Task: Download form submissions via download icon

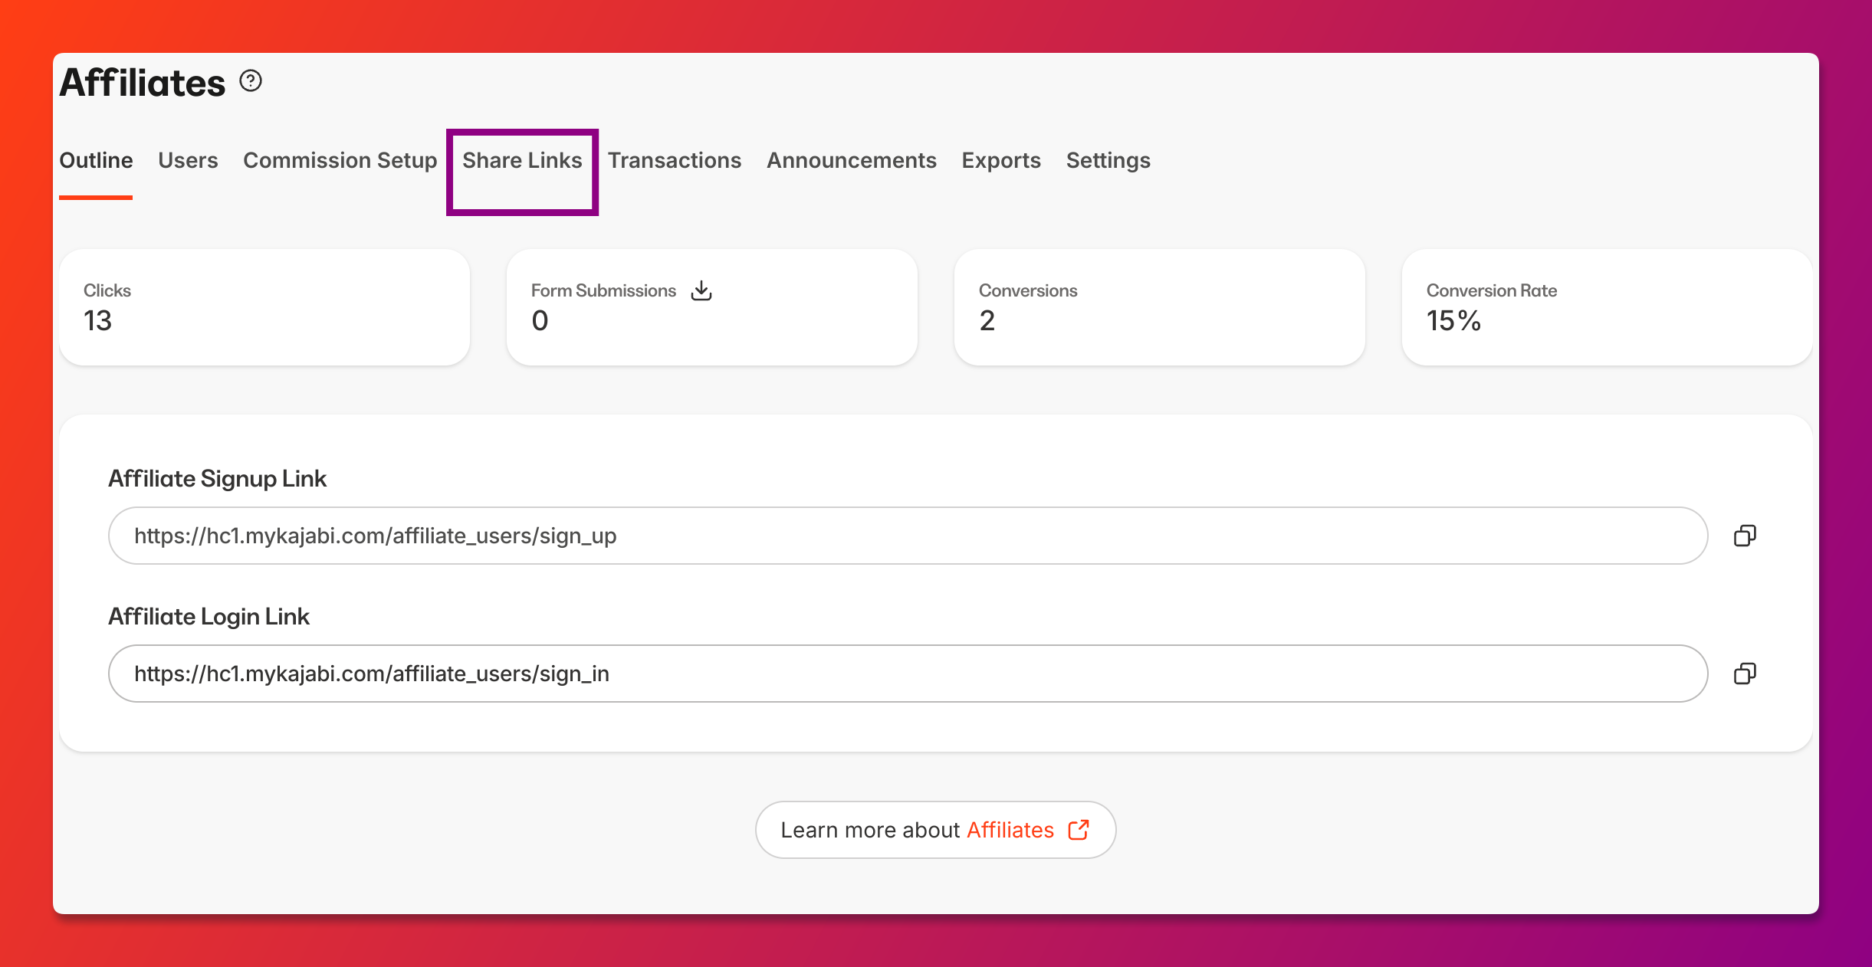Action: point(701,290)
